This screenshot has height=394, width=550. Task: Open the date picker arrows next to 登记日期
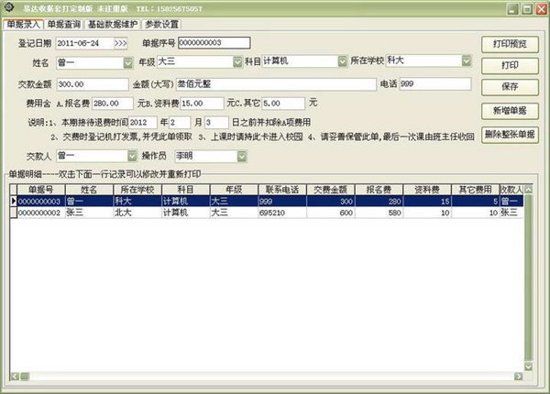[121, 43]
